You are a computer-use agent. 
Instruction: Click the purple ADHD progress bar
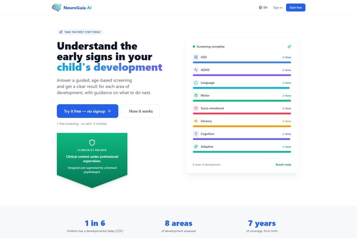tap(242, 75)
